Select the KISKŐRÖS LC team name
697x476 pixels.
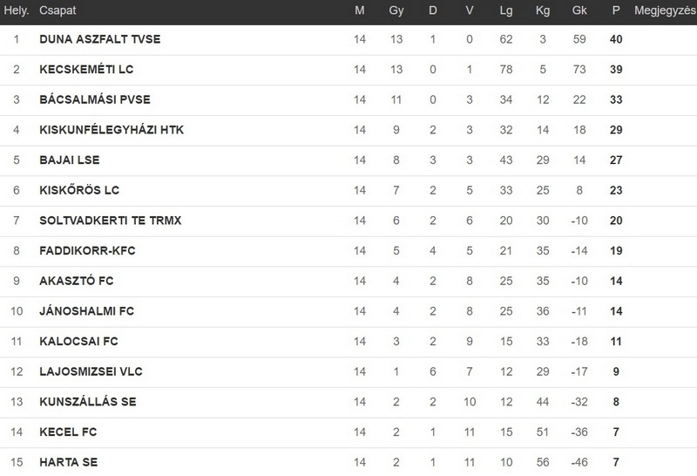[x=79, y=190]
